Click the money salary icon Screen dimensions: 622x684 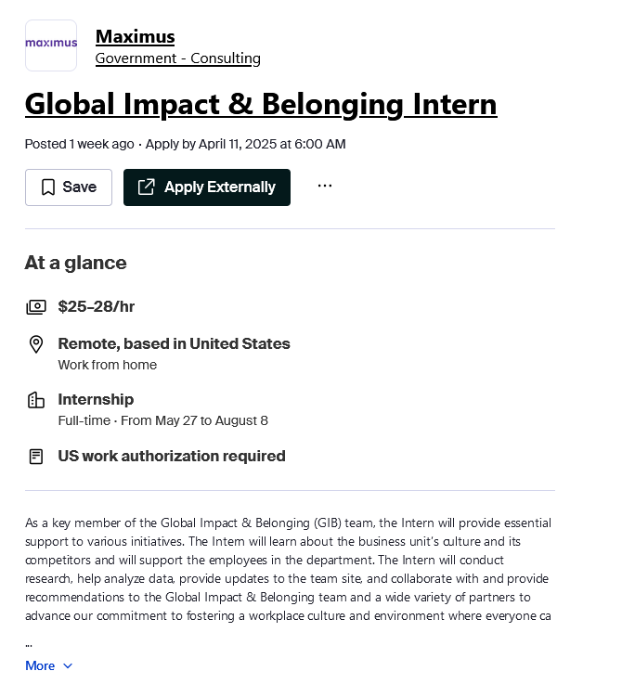(x=36, y=307)
